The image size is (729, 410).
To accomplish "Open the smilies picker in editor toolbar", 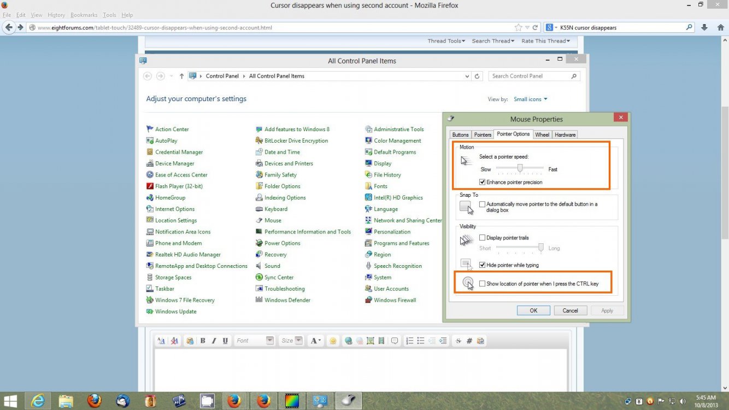I will click(x=333, y=341).
